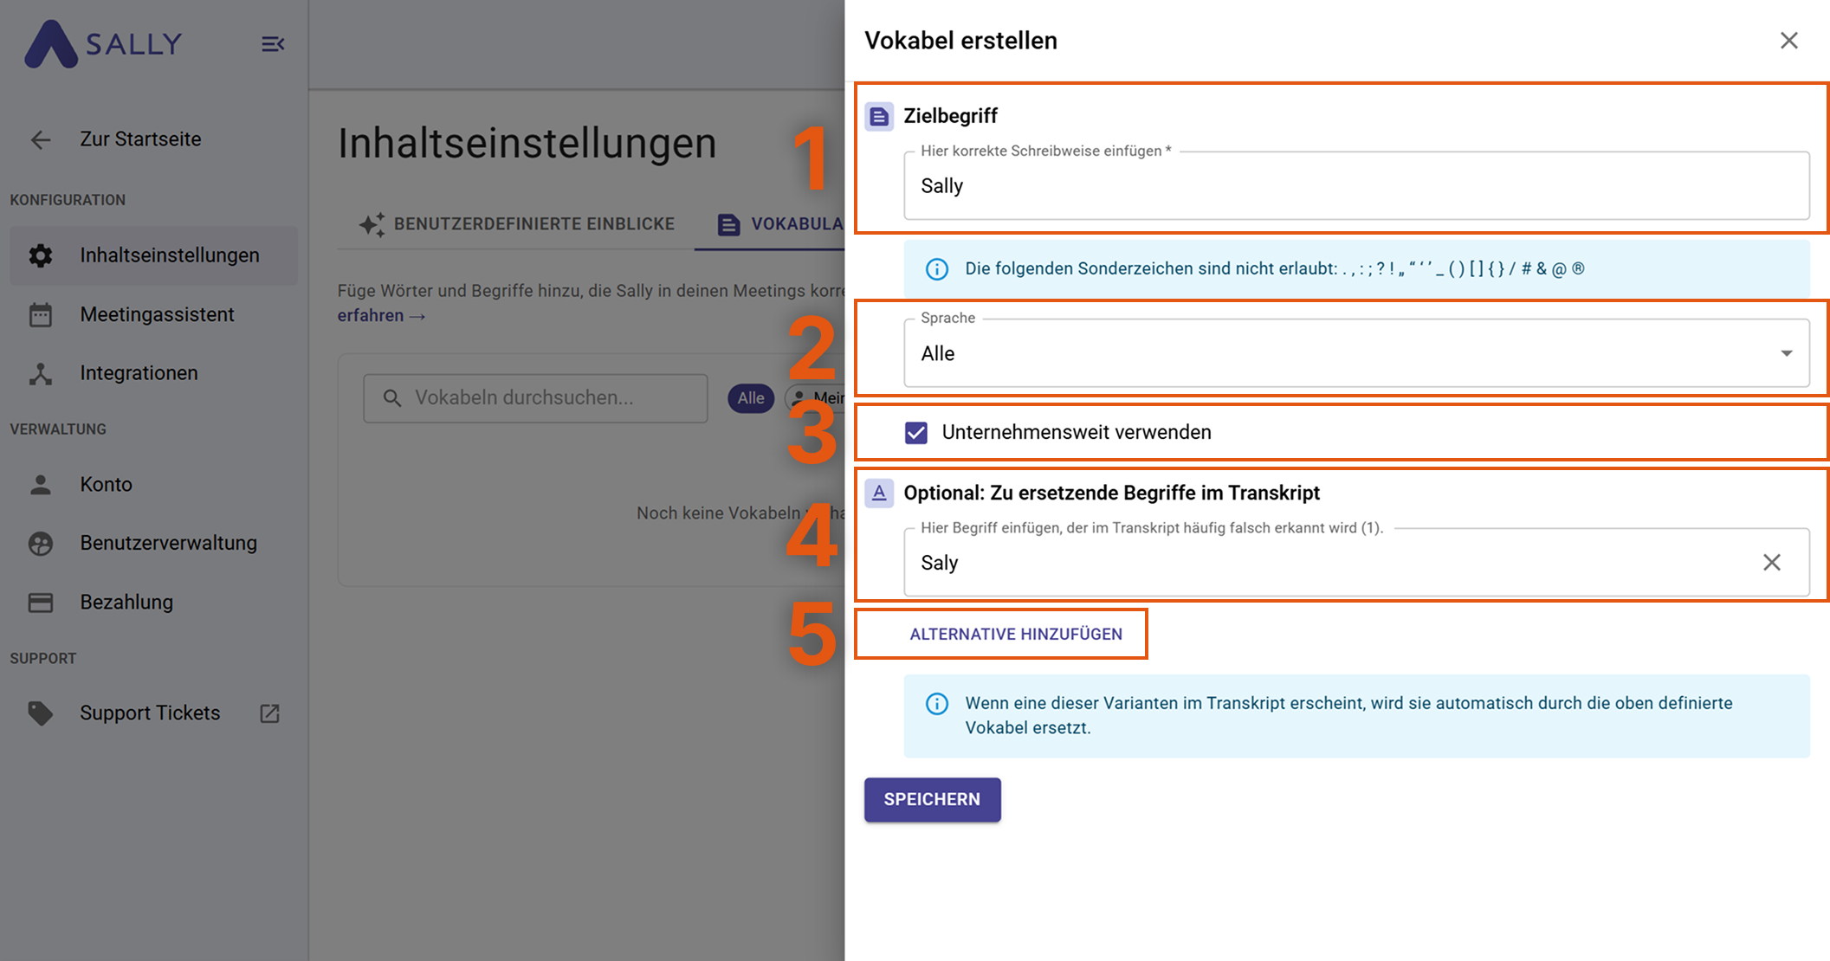This screenshot has height=961, width=1830.
Task: Click the Integrationen icon in sidebar
Action: click(41, 373)
